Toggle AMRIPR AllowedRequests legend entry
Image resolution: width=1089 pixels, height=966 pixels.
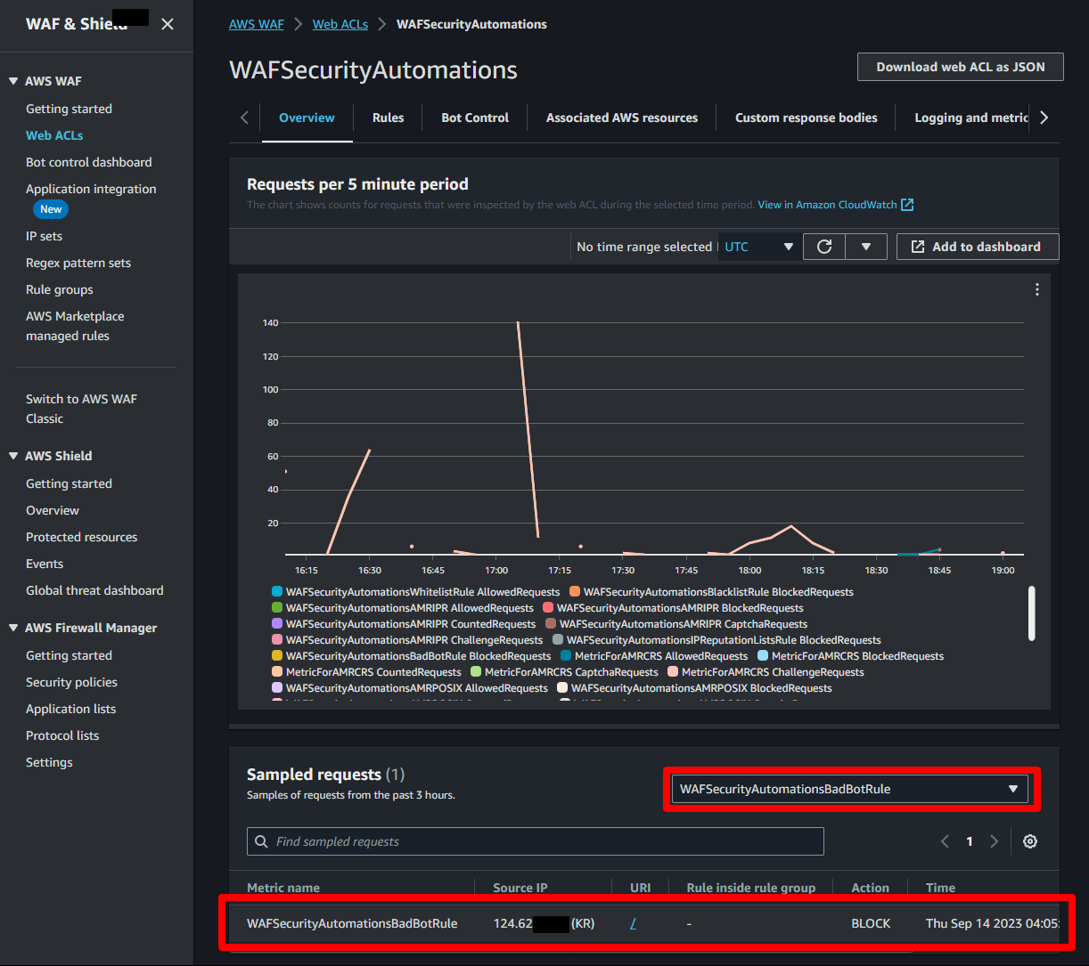click(x=403, y=608)
